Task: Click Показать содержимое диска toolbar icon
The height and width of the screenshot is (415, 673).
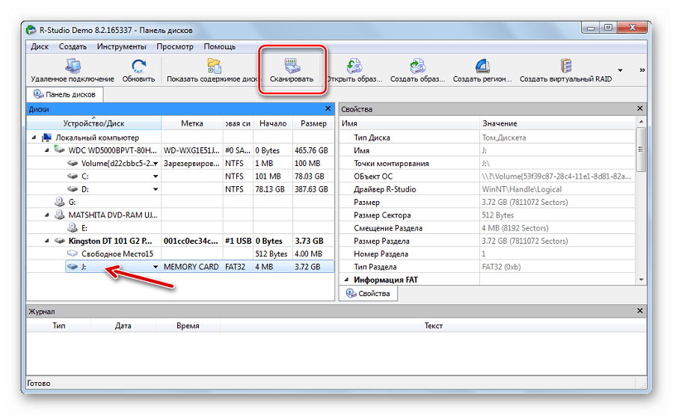Action: click(x=212, y=65)
